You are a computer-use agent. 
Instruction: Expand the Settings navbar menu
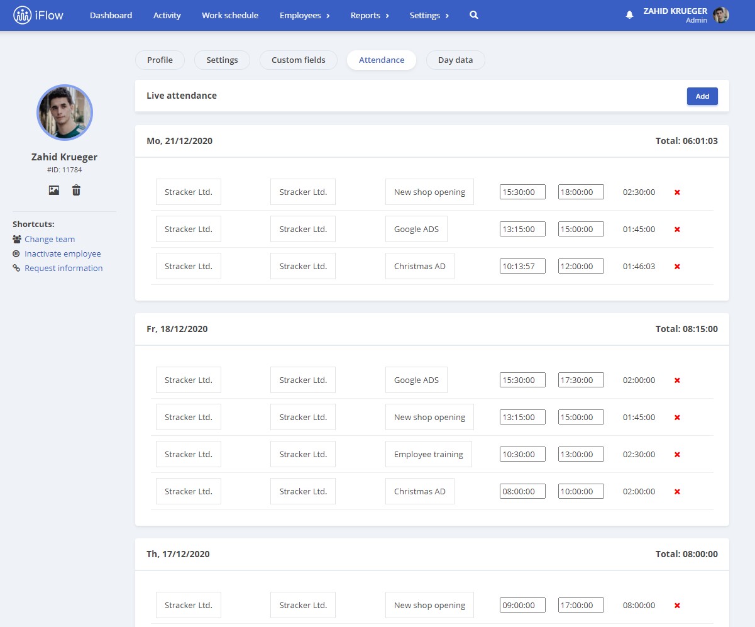coord(429,15)
